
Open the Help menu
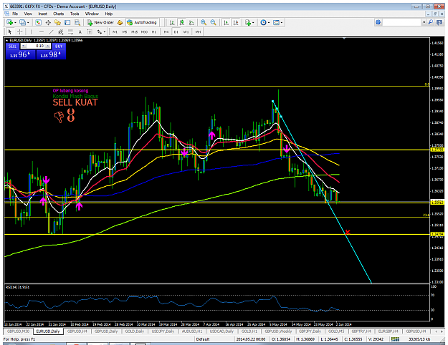[x=108, y=14]
